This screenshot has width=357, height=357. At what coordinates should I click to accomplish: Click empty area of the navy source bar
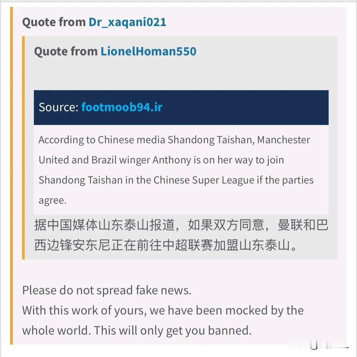pyautogui.click(x=246, y=107)
